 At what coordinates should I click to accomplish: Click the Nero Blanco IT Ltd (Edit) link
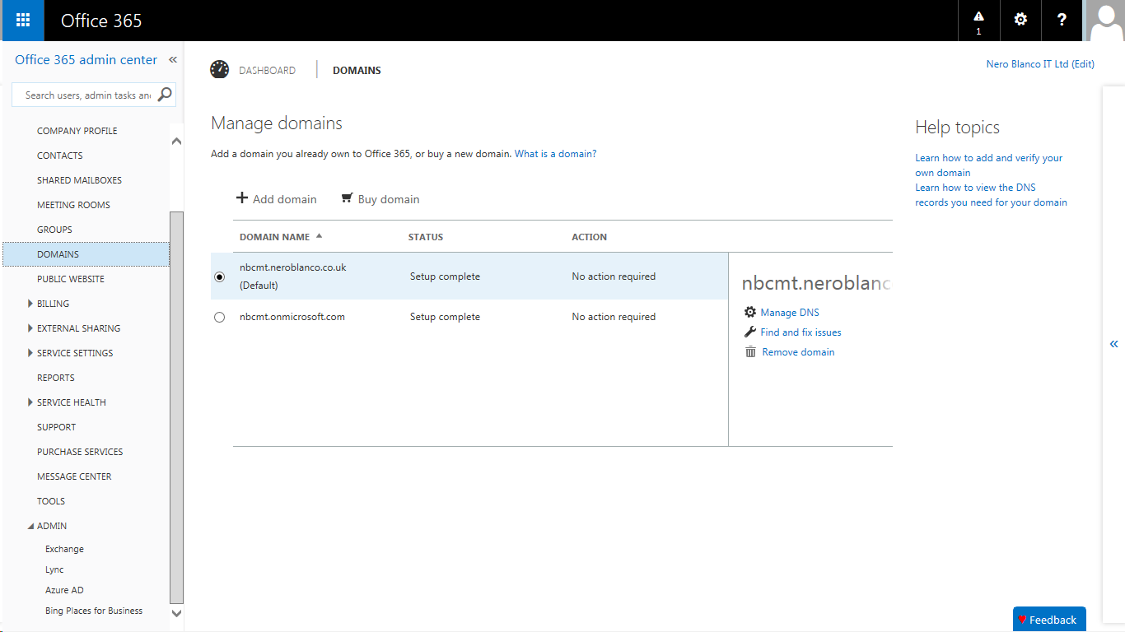click(x=1040, y=64)
